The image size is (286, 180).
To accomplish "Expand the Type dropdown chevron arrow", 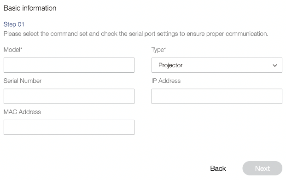I will 274,65.
